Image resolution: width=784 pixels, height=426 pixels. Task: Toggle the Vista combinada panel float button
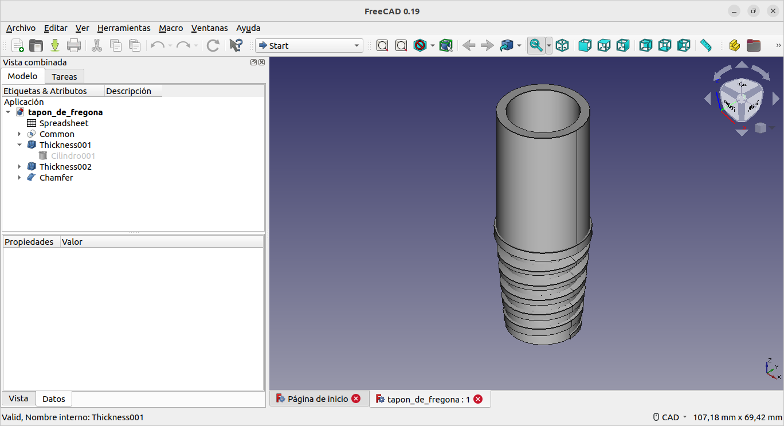(x=253, y=62)
